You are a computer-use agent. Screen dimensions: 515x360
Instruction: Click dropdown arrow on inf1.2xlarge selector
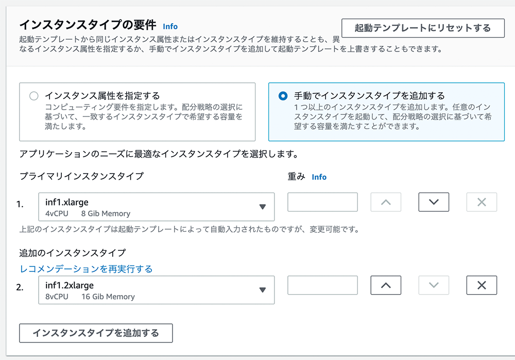[262, 290]
